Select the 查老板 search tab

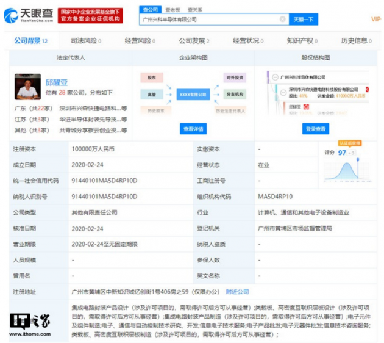pos(172,10)
